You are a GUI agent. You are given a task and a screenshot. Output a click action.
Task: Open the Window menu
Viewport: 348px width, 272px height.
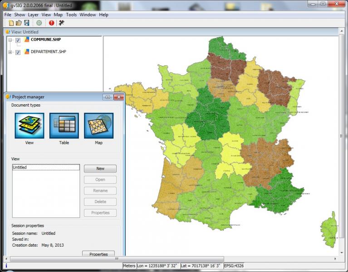[x=88, y=15]
